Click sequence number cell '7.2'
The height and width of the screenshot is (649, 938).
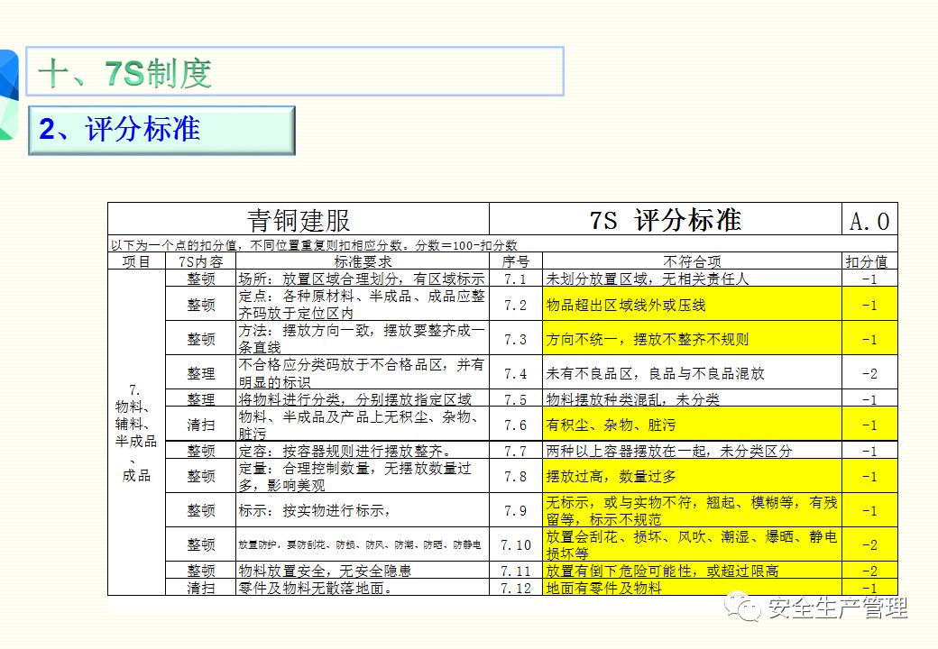click(516, 304)
